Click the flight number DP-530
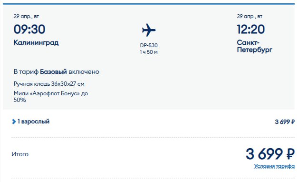The width and height of the screenshot is (298, 182). coord(149,45)
